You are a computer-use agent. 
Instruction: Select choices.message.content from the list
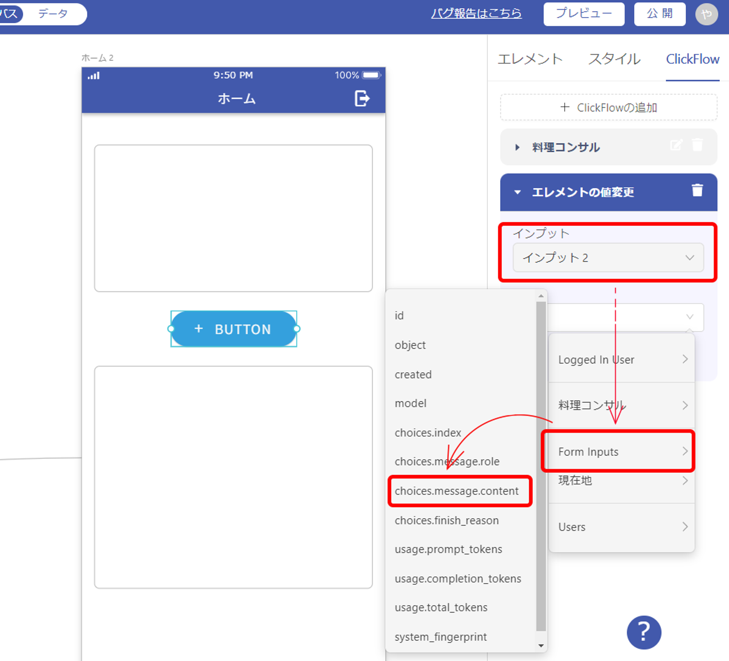point(456,491)
